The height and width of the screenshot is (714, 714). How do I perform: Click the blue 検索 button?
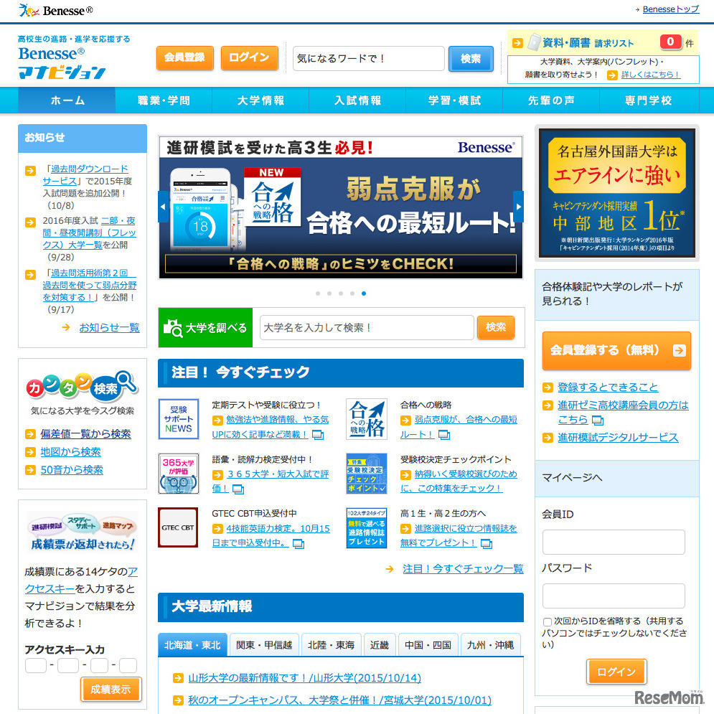(x=471, y=59)
